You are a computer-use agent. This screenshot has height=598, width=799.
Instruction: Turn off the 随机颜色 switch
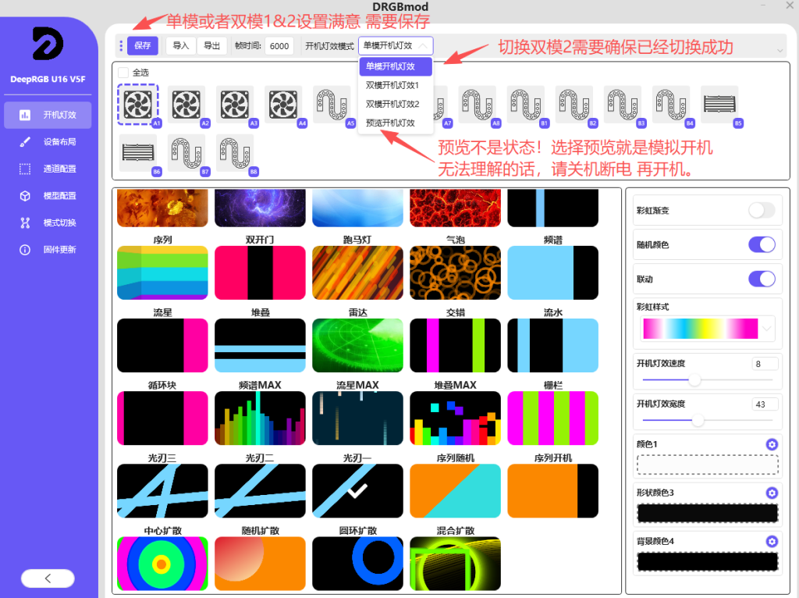coord(762,244)
